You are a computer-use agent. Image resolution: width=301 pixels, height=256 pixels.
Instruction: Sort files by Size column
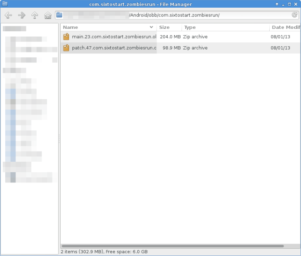point(169,27)
